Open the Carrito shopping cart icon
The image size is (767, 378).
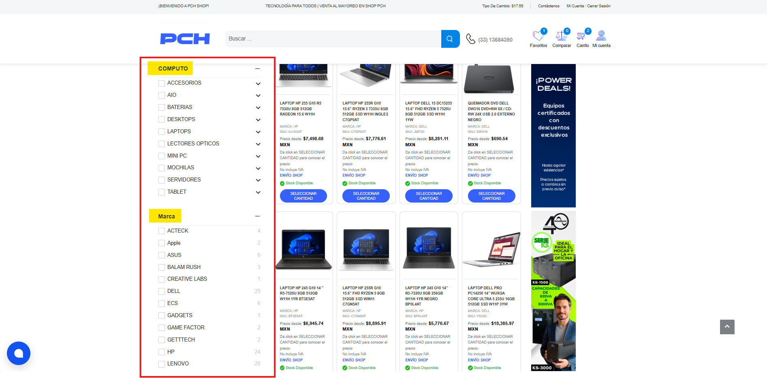pos(582,36)
